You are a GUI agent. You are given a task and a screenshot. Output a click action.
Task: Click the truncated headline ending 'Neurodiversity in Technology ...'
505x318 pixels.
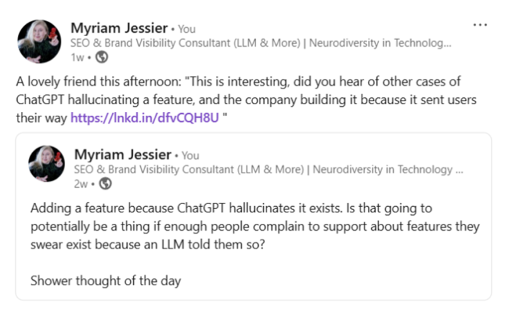[x=269, y=169]
